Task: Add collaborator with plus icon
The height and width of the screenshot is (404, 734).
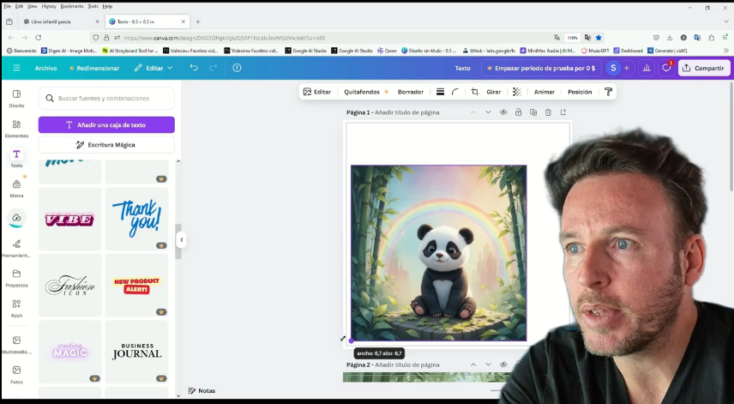Action: point(626,68)
